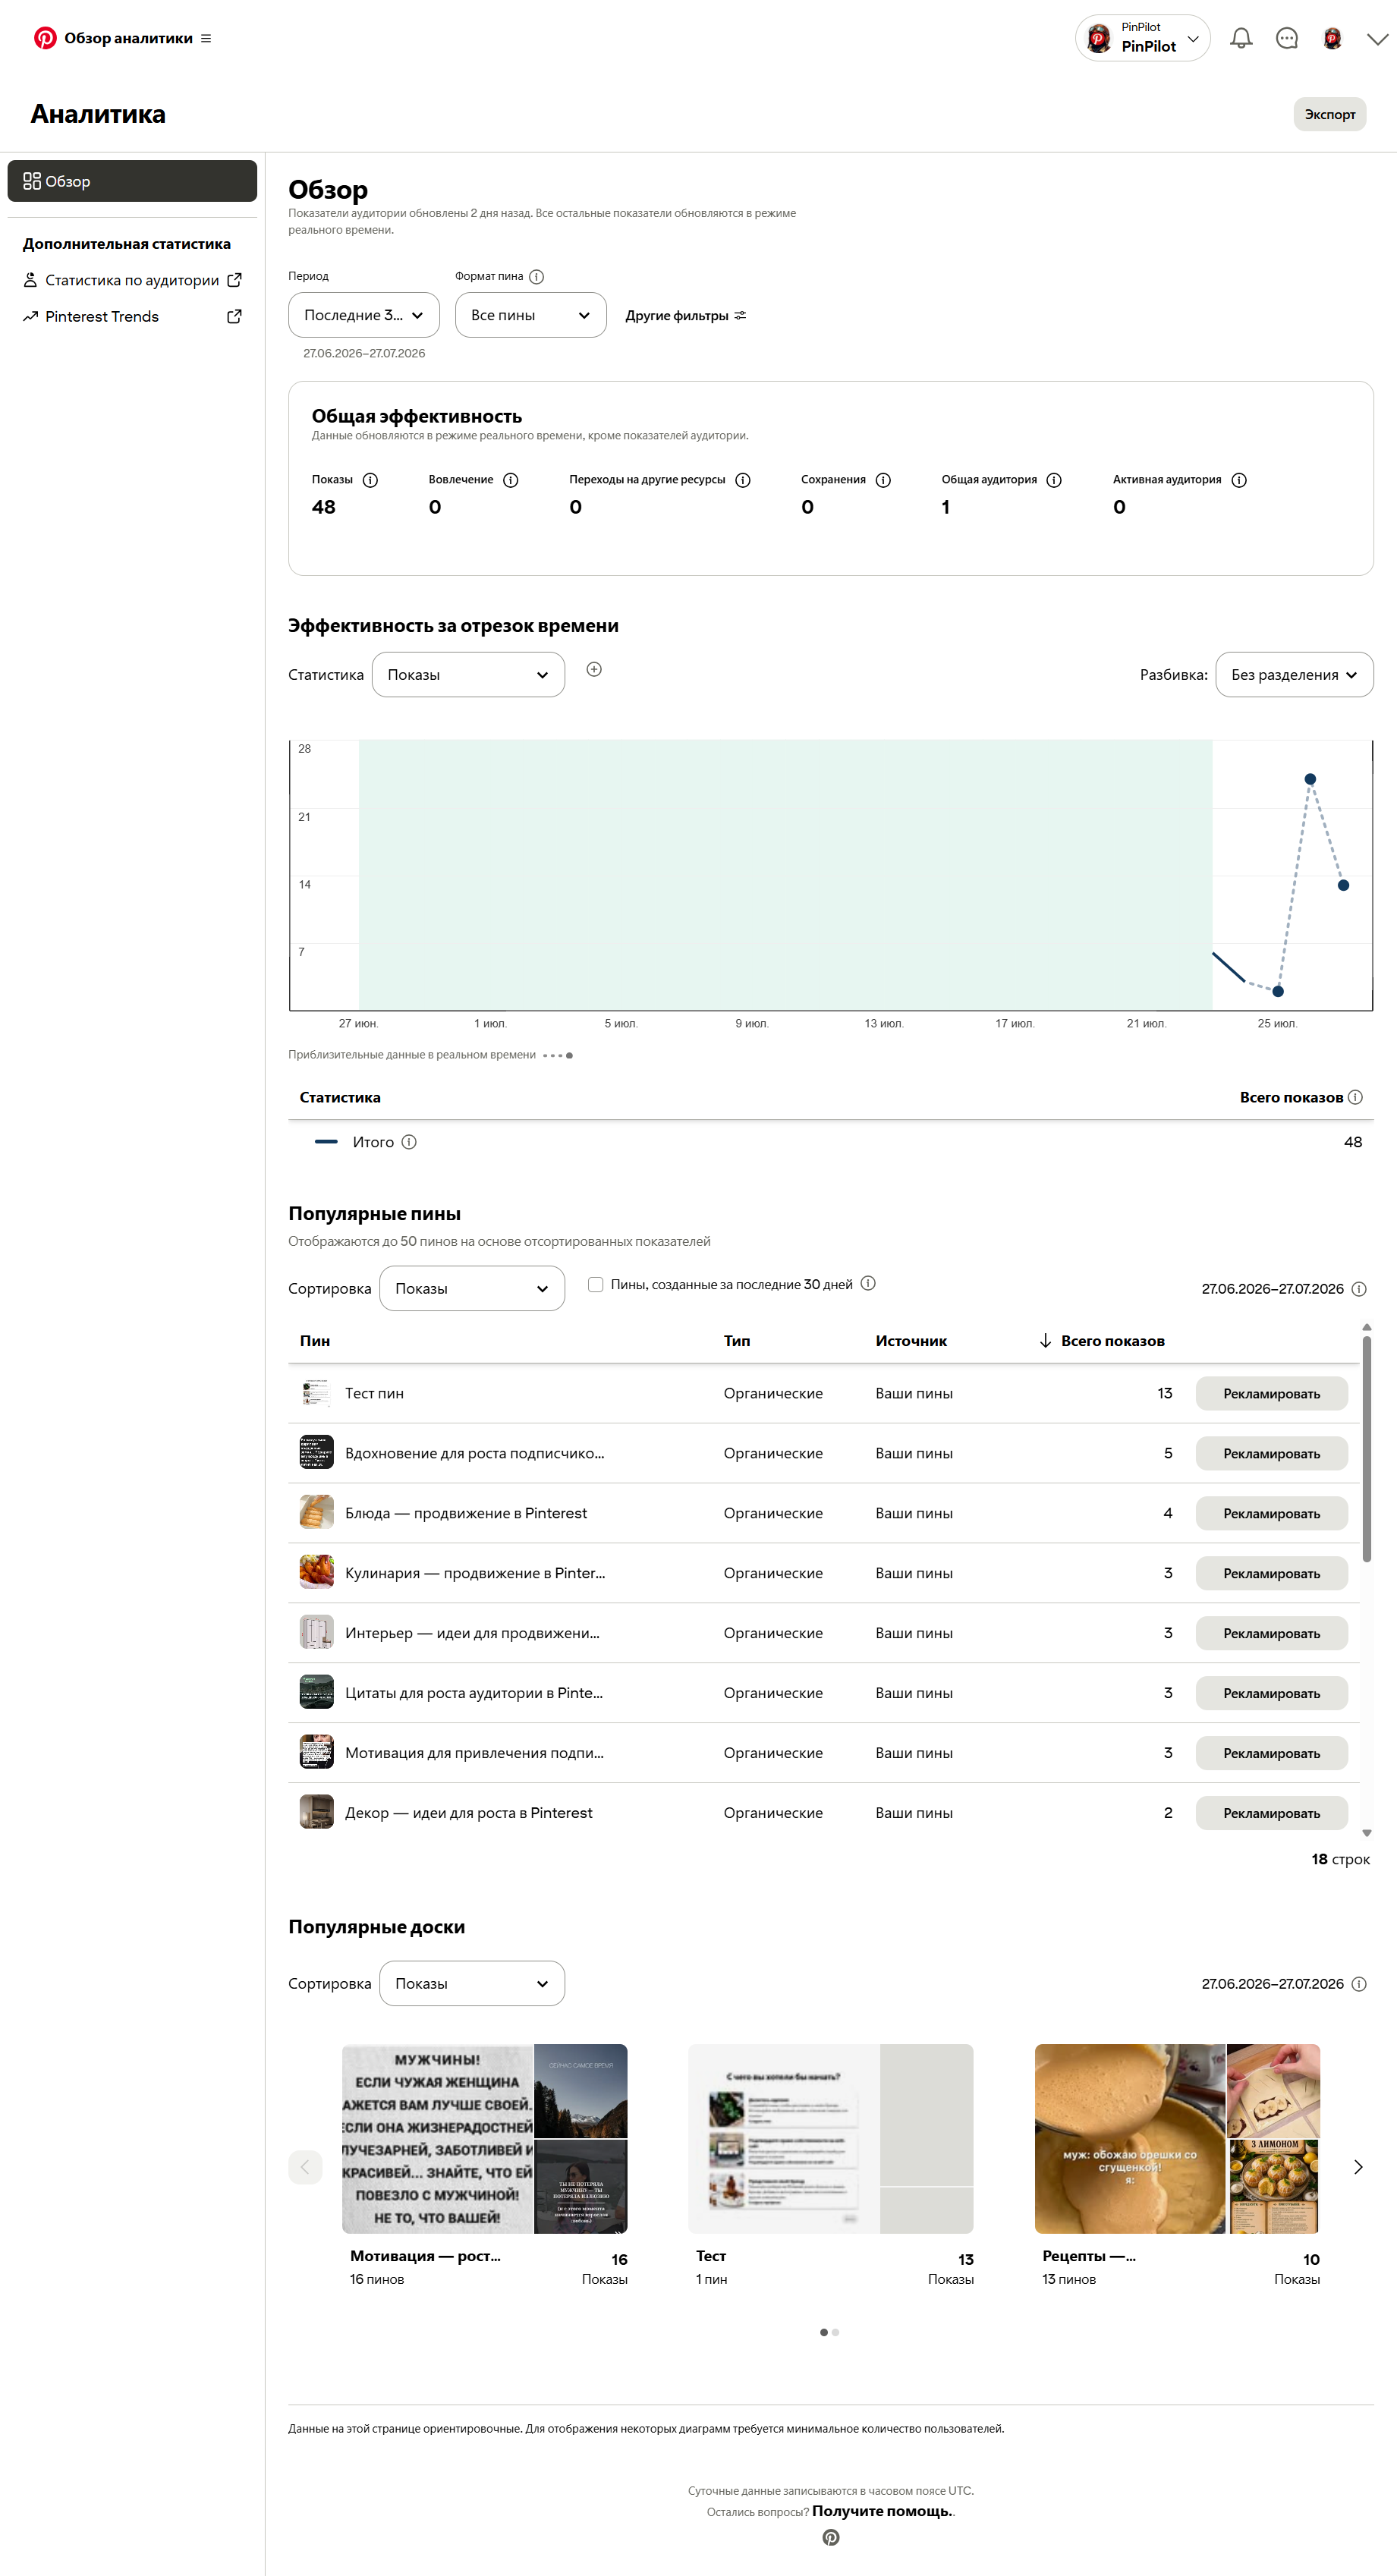Click the plus icon to add a metric
Image resolution: width=1397 pixels, height=2576 pixels.
[x=594, y=669]
